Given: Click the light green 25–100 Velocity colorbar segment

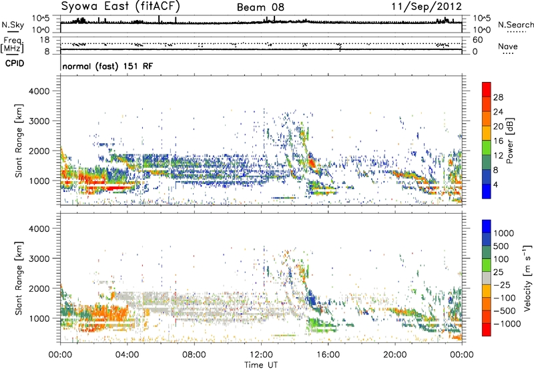Looking at the screenshot, I should [x=487, y=265].
